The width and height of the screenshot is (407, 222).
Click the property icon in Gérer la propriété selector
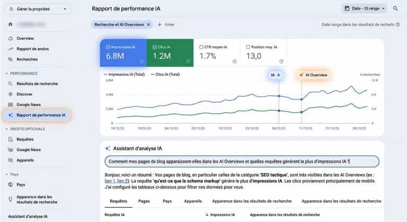click(11, 9)
